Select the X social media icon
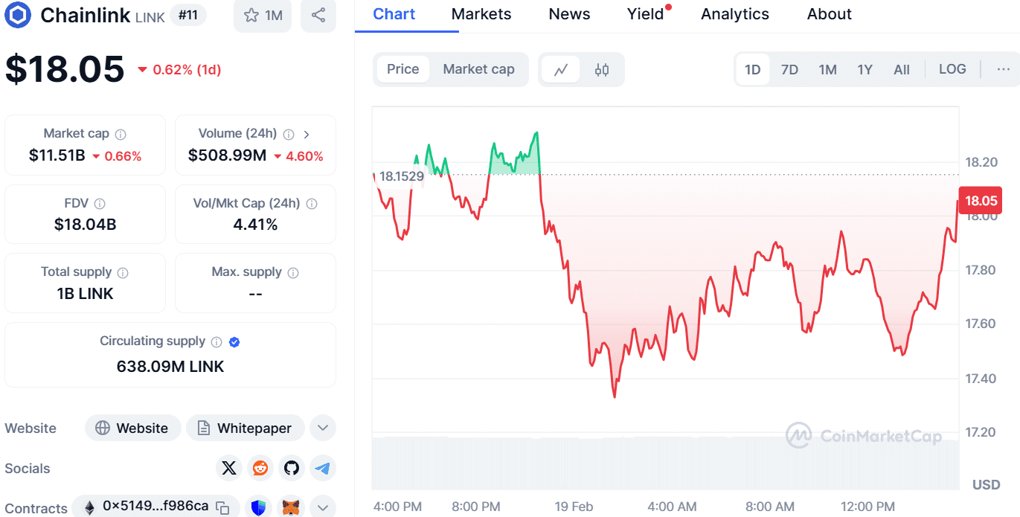Screen dimensions: 1020x517 (x=228, y=468)
